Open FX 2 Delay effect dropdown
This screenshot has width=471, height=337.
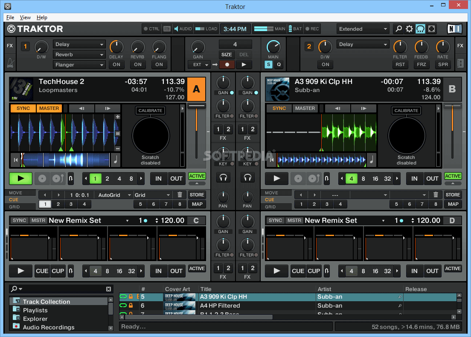363,44
